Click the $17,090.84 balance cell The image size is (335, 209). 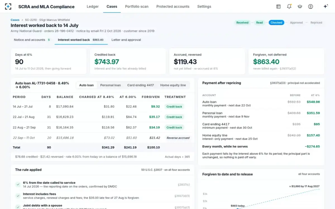point(65,106)
